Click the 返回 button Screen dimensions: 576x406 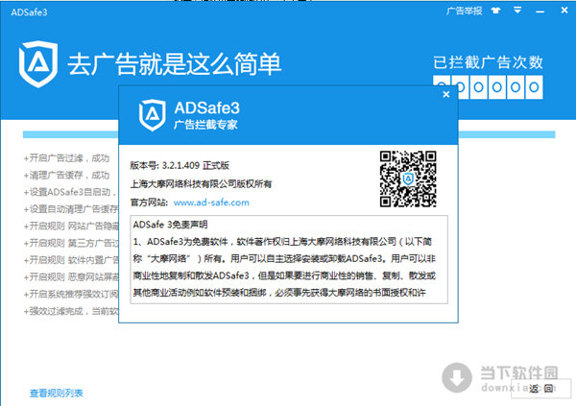pos(541,389)
